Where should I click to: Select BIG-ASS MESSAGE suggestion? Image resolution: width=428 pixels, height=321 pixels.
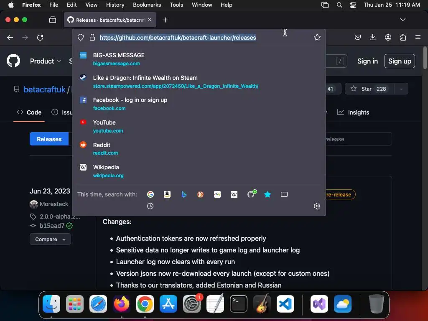point(199,59)
